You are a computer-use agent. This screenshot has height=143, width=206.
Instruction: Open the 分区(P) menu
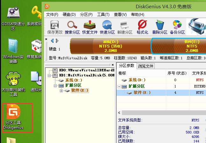click(86, 15)
